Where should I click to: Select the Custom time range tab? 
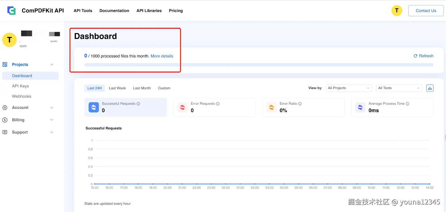(x=164, y=88)
